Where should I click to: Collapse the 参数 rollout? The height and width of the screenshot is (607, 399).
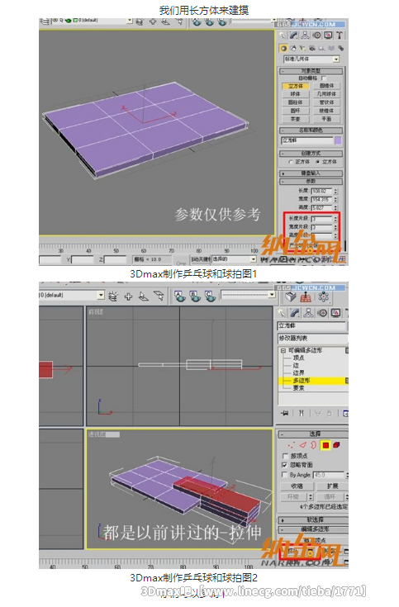311,182
